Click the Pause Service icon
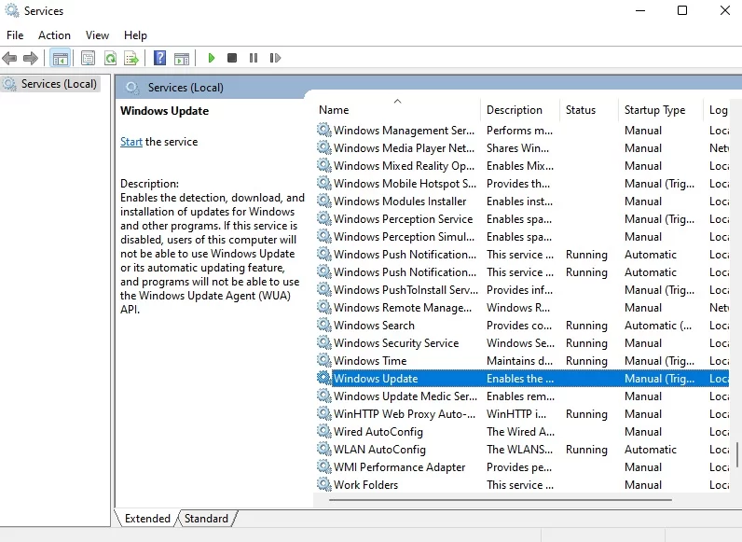The image size is (742, 542). 254,58
